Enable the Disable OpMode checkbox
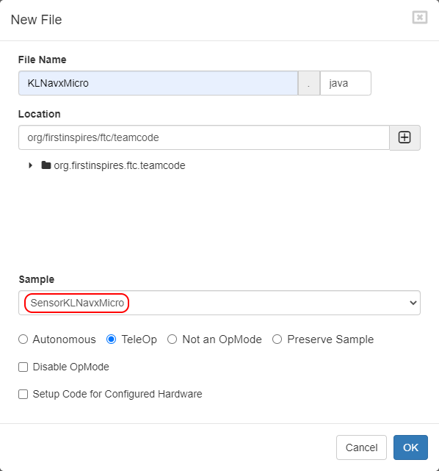439x471 pixels. (23, 367)
